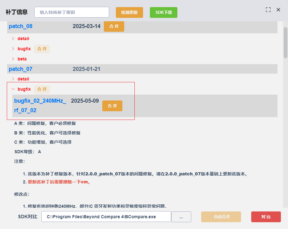The height and width of the screenshot is (229, 288).
Task: Merge patch_08 with the 合并 button
Action: pyautogui.click(x=114, y=27)
